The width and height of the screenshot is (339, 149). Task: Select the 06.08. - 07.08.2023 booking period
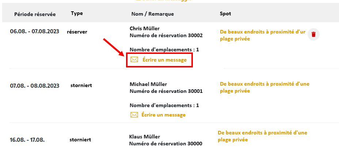35,31
